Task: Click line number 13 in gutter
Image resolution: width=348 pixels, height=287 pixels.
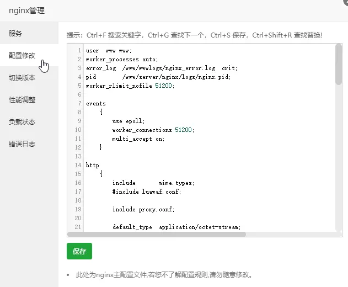Action: tap(78, 156)
